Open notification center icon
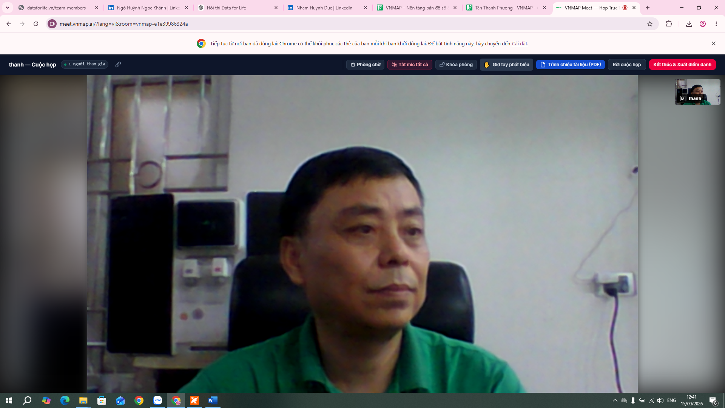This screenshot has width=725, height=408. coord(713,401)
